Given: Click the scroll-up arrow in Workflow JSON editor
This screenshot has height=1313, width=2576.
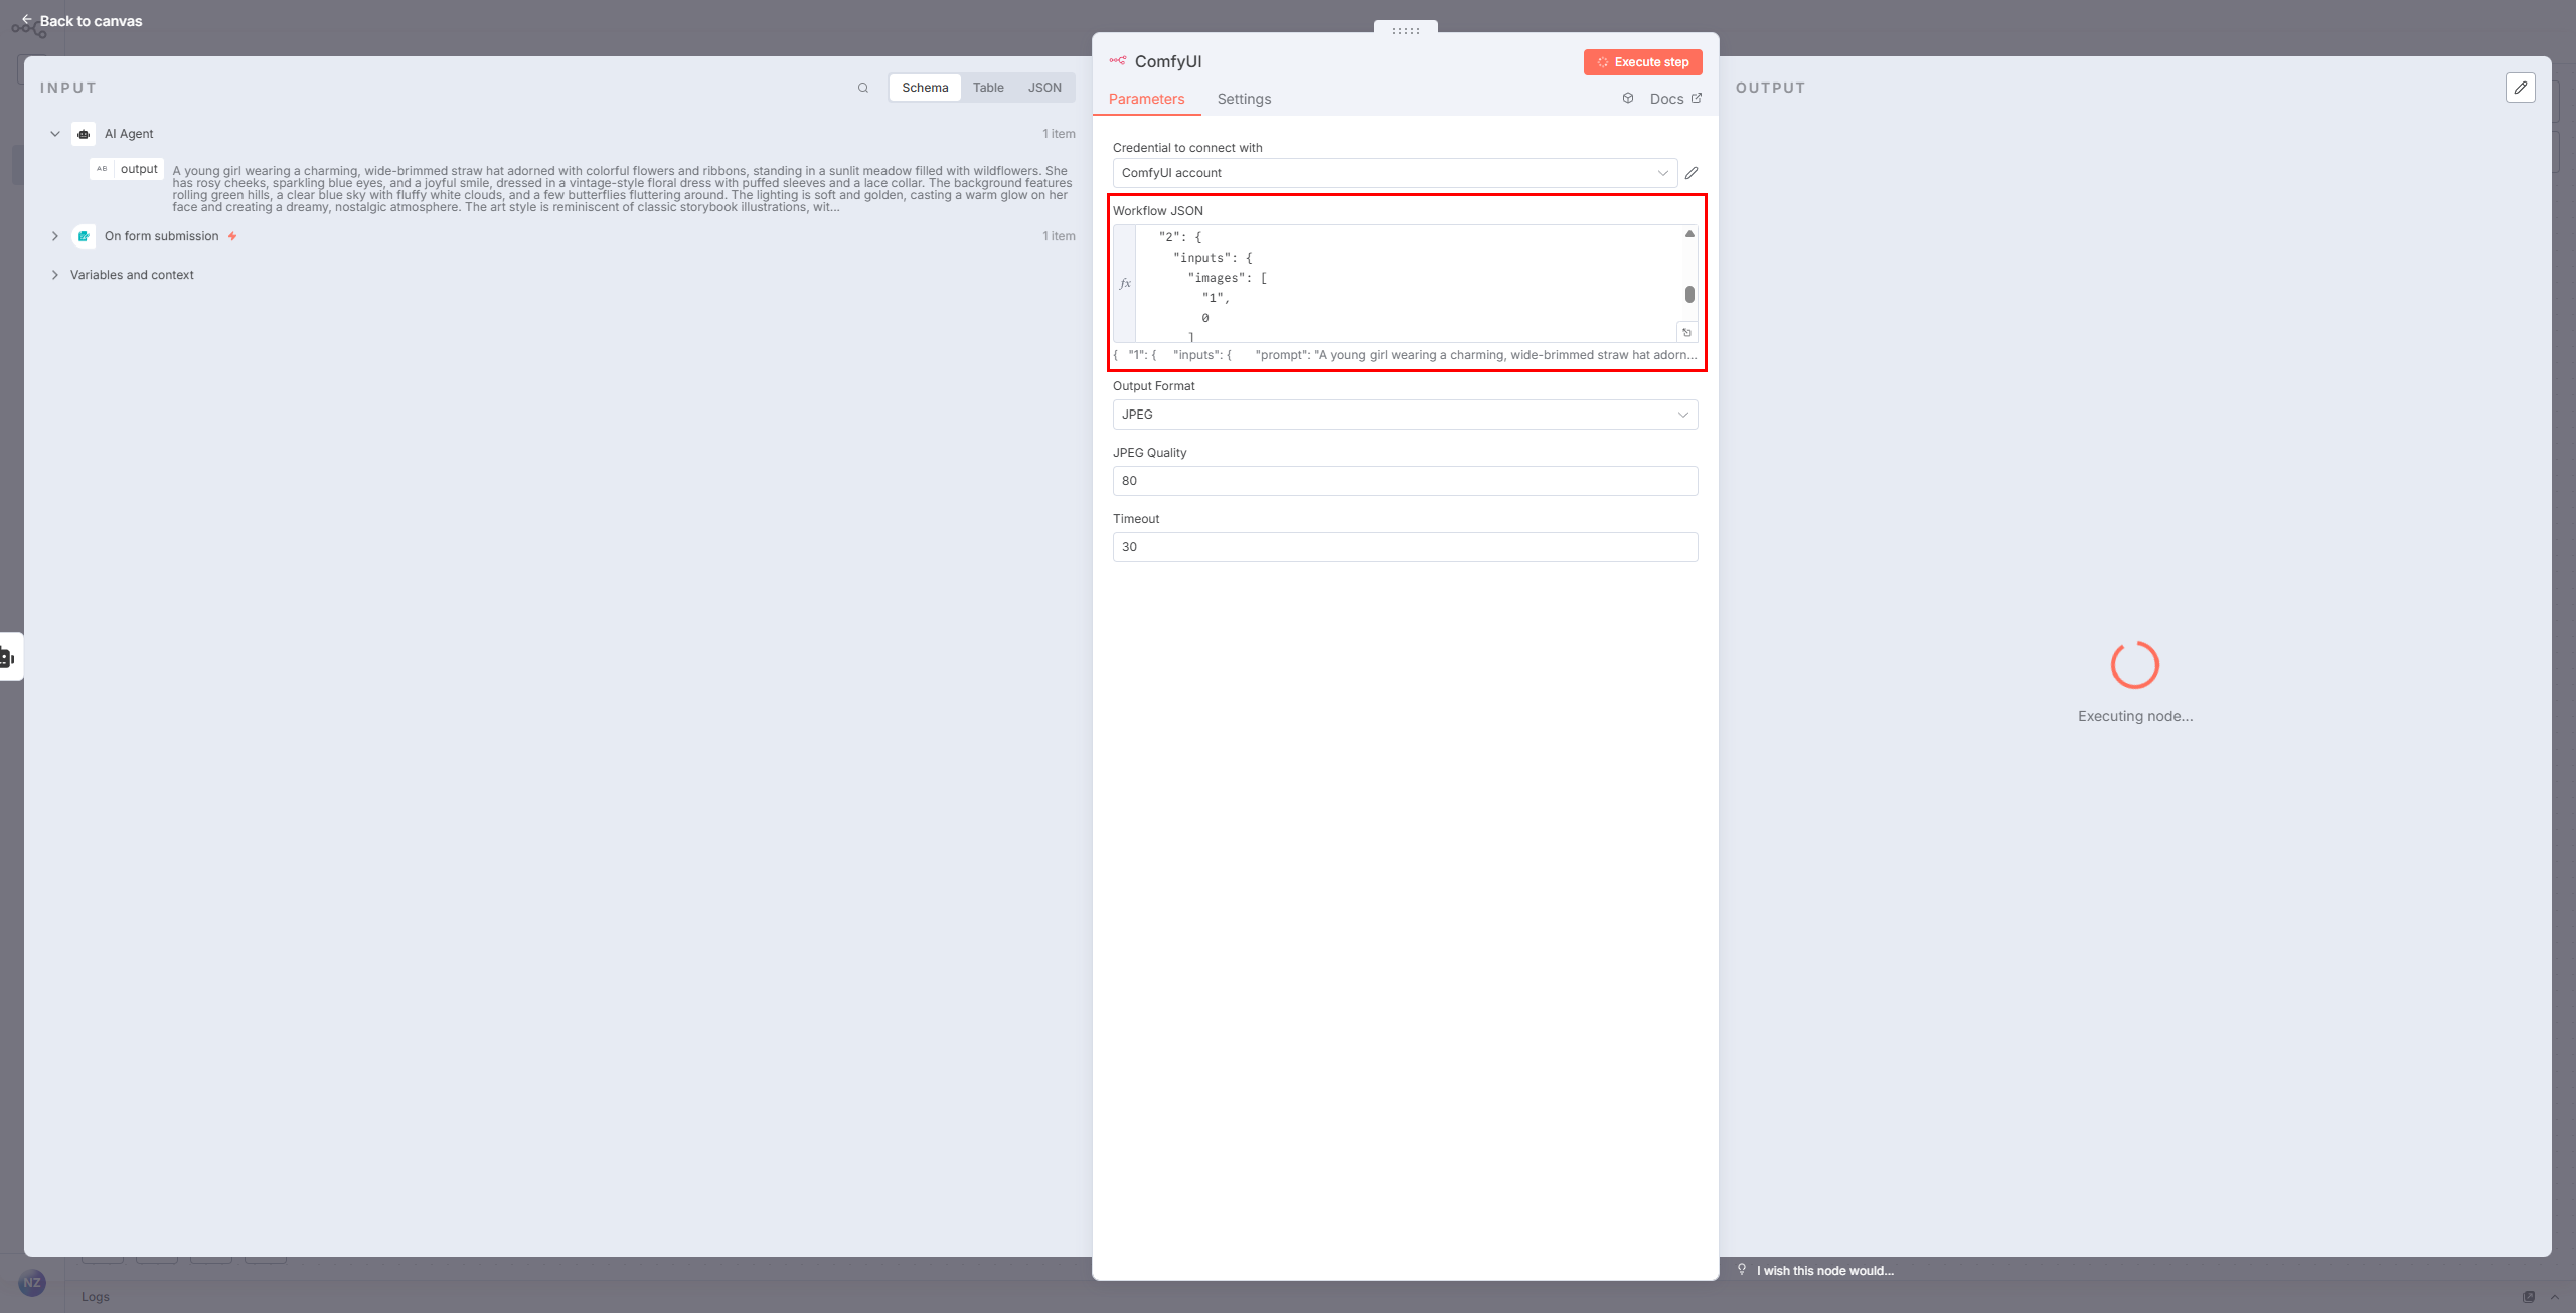Looking at the screenshot, I should (x=1689, y=234).
